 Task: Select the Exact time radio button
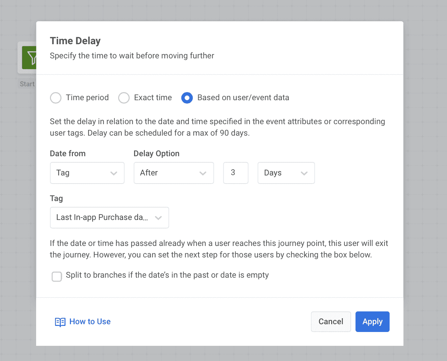(124, 98)
